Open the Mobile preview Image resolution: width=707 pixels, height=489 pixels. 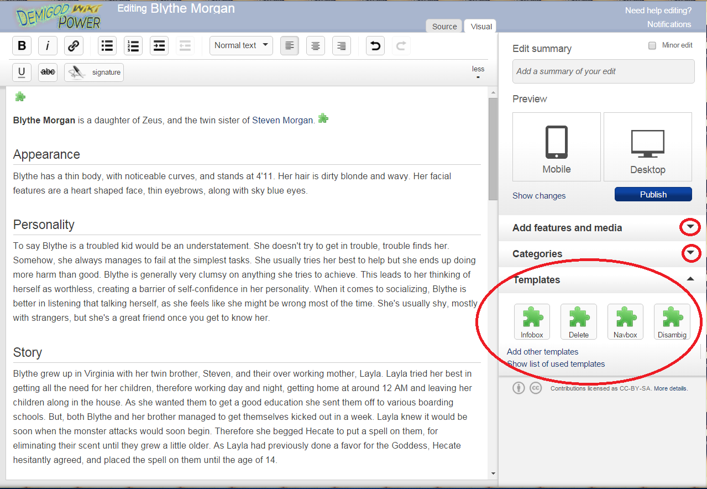click(x=557, y=147)
